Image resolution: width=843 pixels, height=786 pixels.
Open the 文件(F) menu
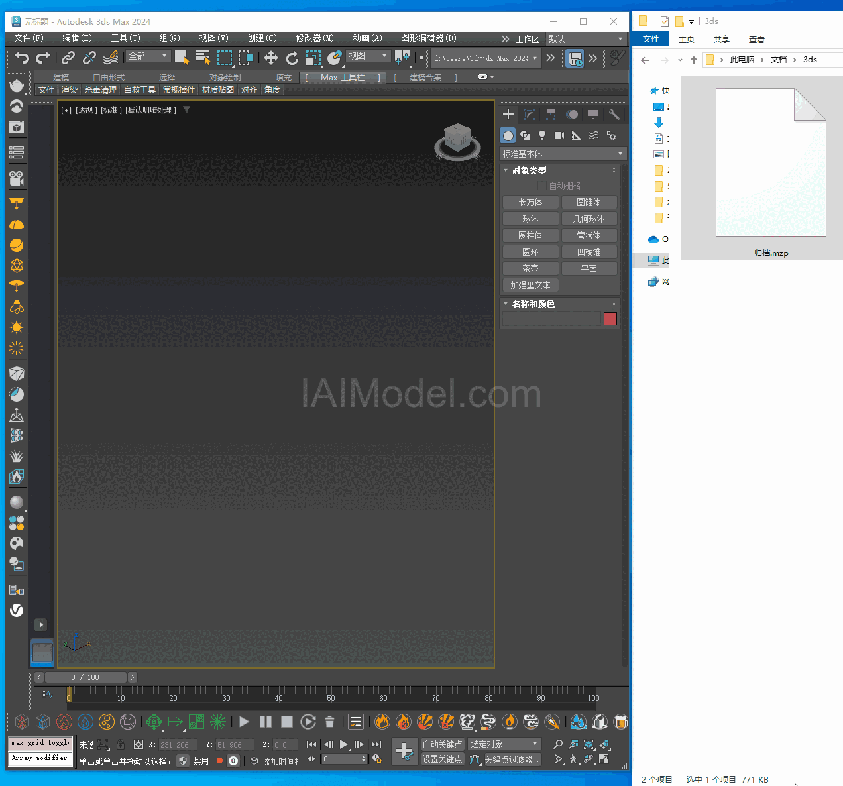point(28,38)
